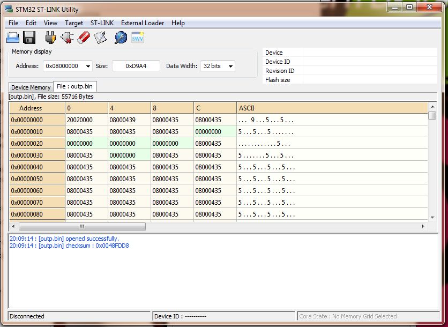Click the horizontal scrollbar thumb
The height and width of the screenshot is (327, 448).
tap(82, 226)
